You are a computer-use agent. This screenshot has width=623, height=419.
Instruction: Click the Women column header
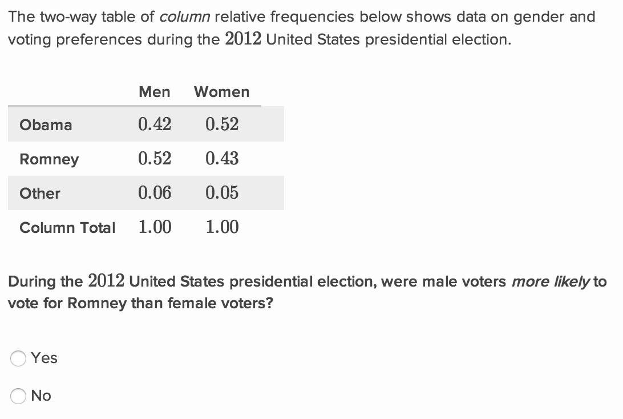(221, 92)
